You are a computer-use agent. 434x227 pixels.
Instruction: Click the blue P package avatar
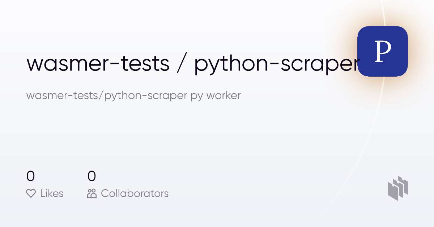pos(383,51)
